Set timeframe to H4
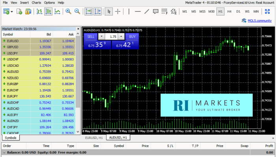 point(229,11)
